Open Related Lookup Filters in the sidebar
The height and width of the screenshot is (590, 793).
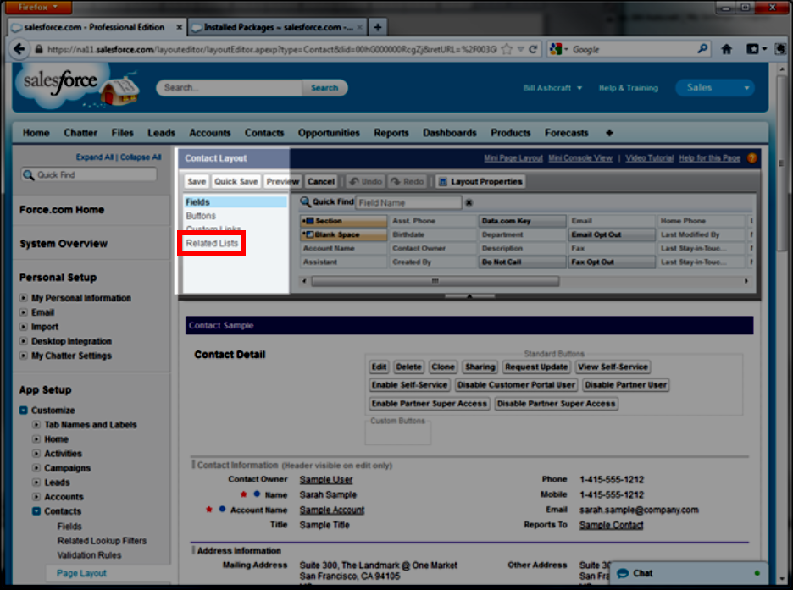[102, 541]
